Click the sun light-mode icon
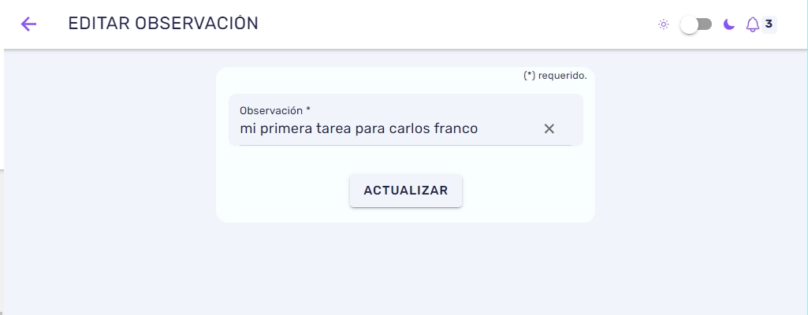This screenshot has height=315, width=808. (x=664, y=24)
